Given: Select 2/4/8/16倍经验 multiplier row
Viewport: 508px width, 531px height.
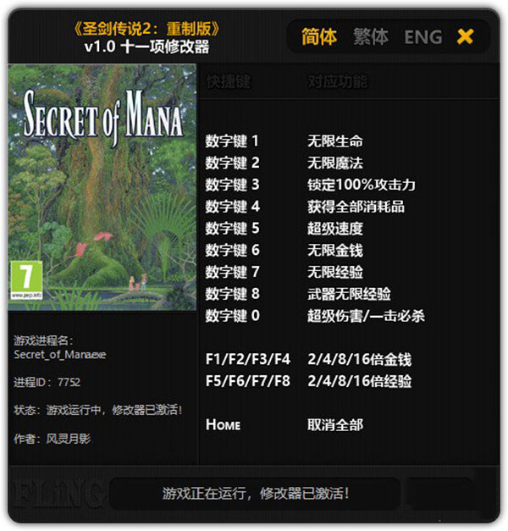Looking at the screenshot, I should (x=308, y=381).
